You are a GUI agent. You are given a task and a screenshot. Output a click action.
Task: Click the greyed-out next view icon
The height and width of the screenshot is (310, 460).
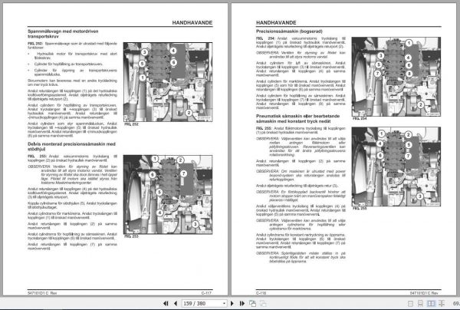tap(263, 303)
